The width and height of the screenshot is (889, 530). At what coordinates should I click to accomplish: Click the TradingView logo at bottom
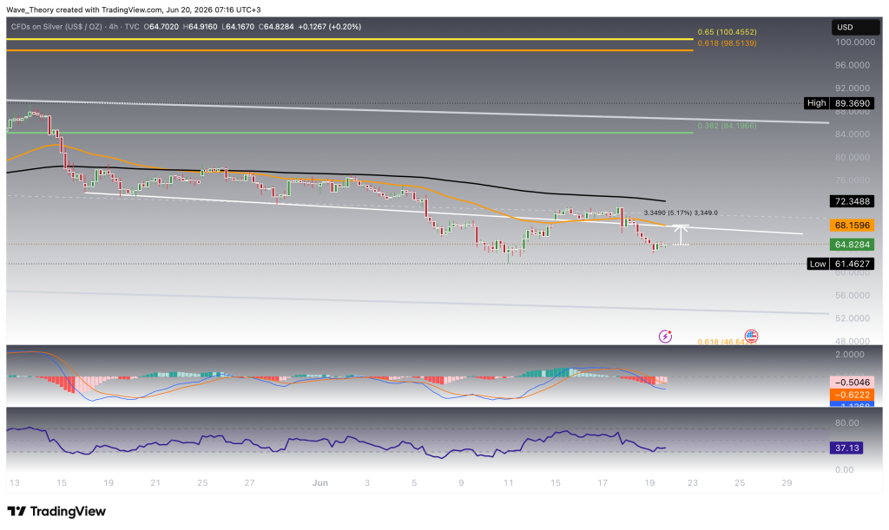(x=56, y=511)
